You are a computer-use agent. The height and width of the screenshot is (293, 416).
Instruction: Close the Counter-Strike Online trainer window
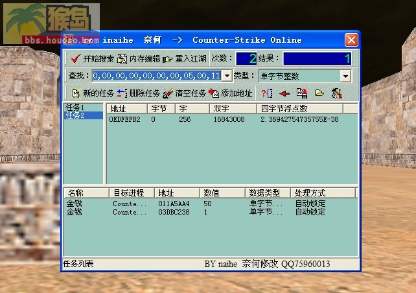tap(352, 40)
